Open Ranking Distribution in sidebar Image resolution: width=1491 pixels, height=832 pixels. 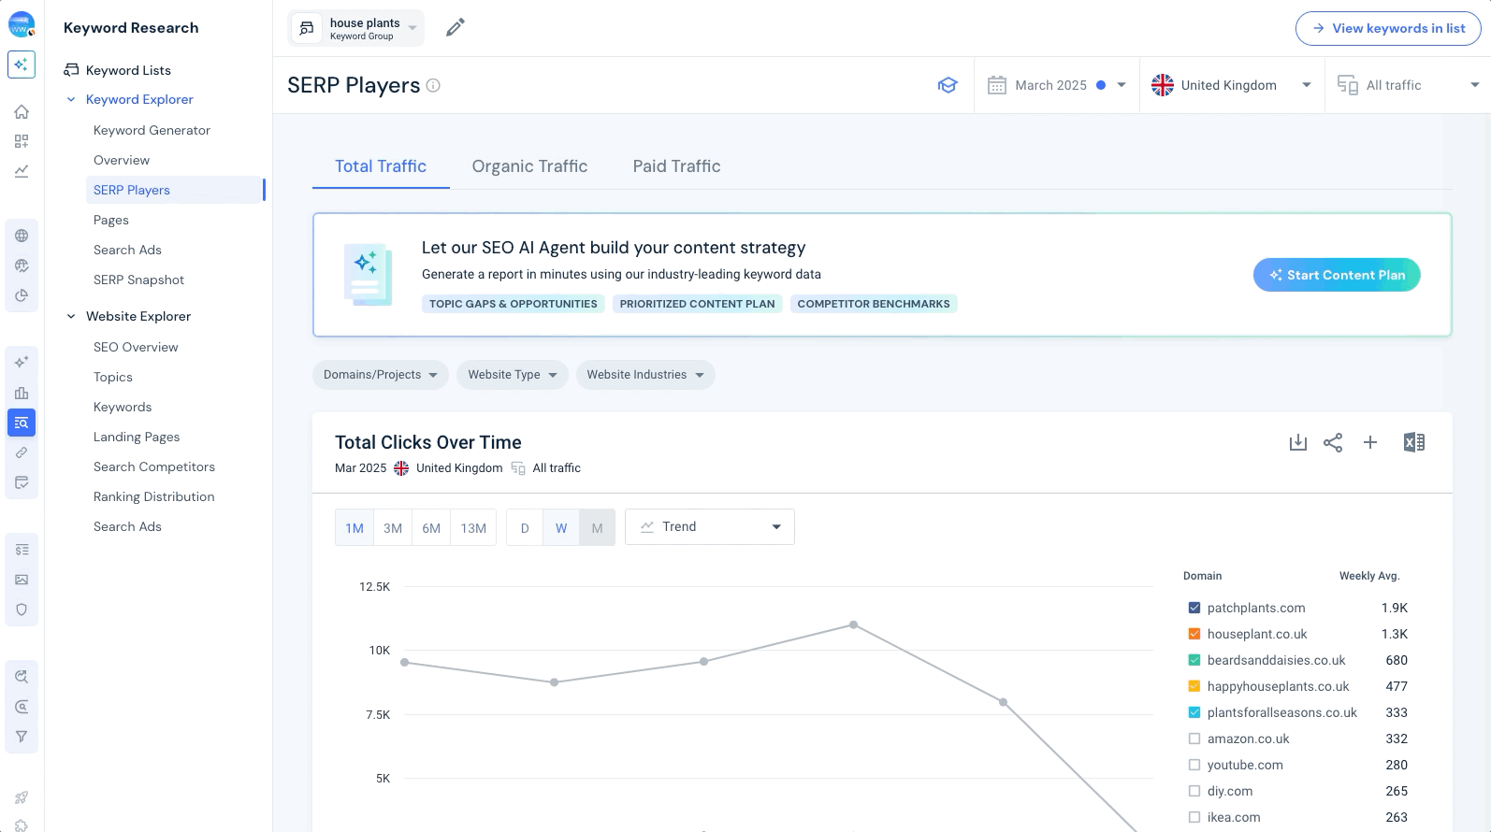tap(154, 496)
